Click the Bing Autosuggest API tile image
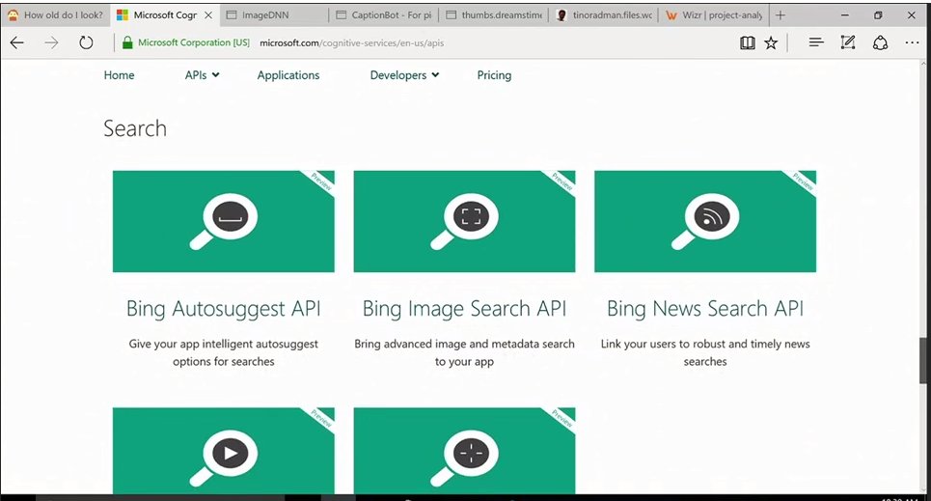The image size is (931, 501). click(223, 221)
